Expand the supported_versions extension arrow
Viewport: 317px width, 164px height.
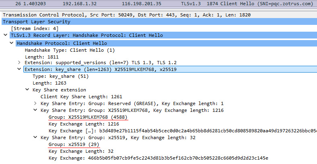(x=19, y=63)
